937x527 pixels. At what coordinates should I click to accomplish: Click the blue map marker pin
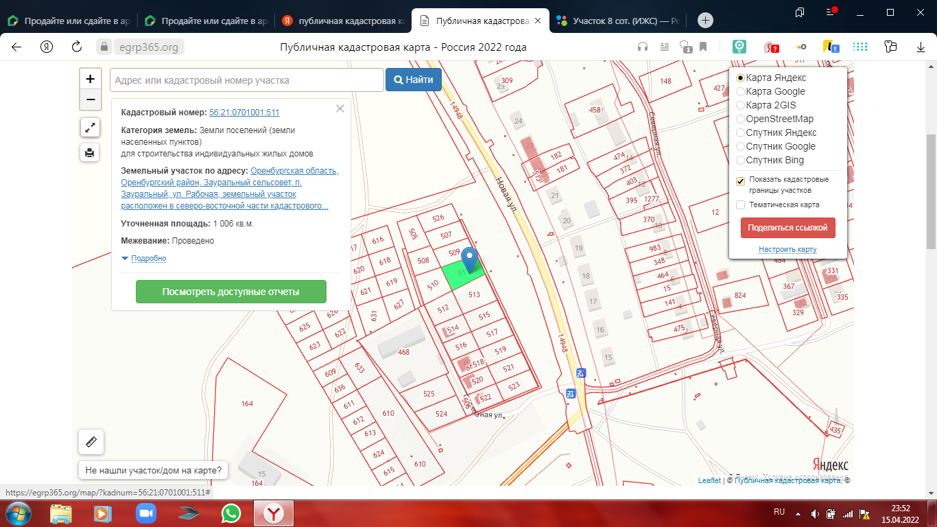click(469, 260)
